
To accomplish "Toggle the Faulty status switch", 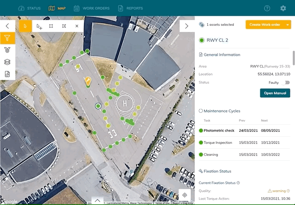I will 287,82.
